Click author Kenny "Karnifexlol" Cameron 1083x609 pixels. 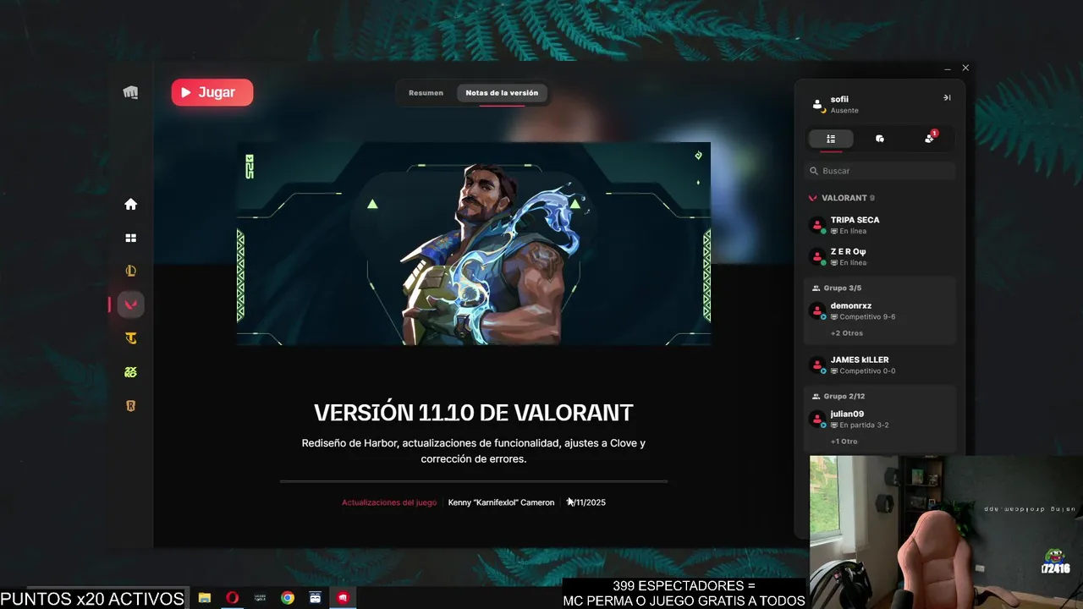501,502
